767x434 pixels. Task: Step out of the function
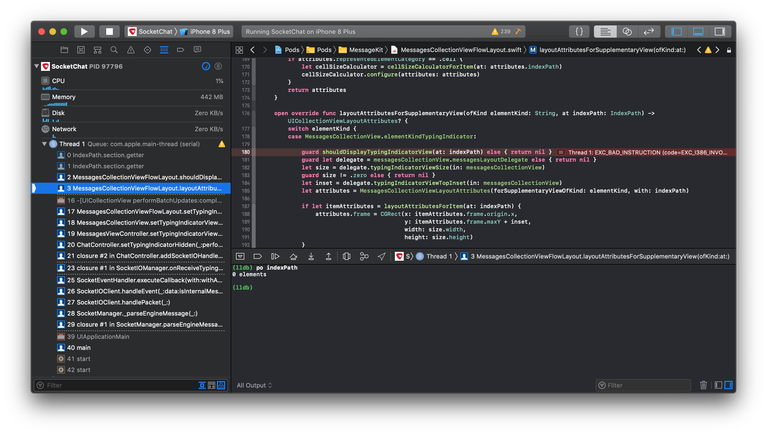(328, 256)
